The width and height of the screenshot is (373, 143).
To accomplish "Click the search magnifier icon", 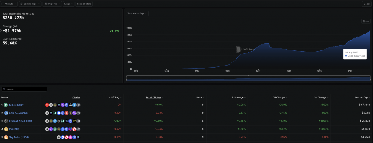I will coord(4,89).
